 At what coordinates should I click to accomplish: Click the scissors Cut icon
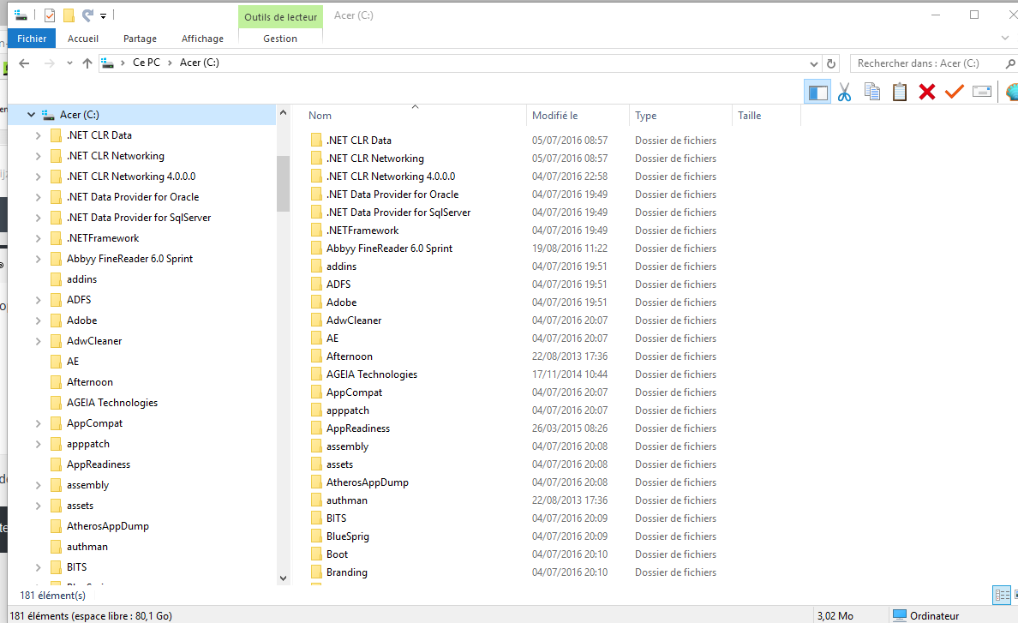[844, 93]
